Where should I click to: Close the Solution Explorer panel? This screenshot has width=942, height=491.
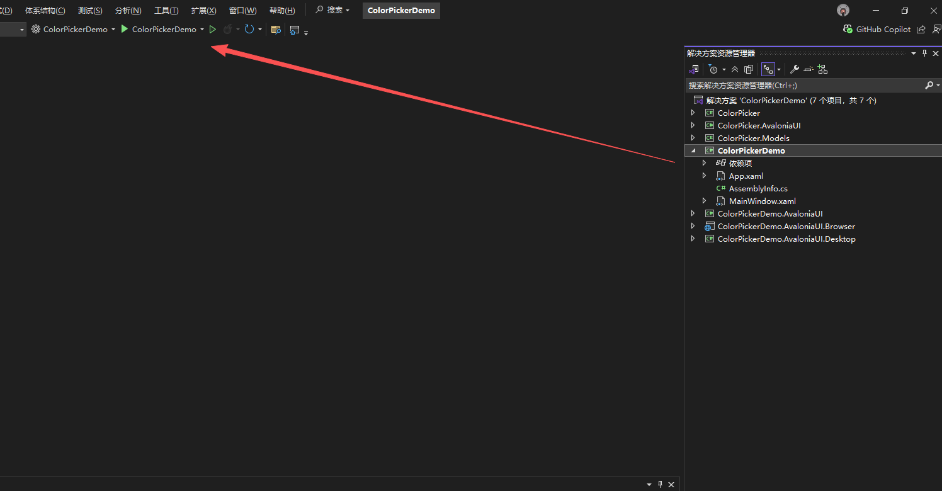935,54
